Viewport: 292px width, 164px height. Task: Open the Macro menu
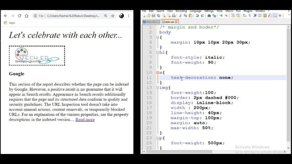(x=229, y=11)
